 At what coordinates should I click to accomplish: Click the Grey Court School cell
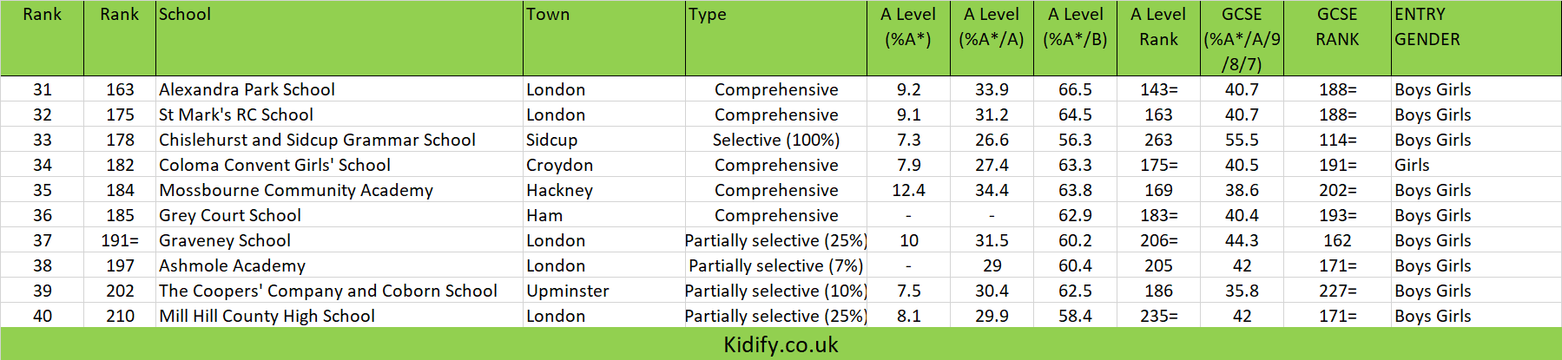(x=339, y=215)
